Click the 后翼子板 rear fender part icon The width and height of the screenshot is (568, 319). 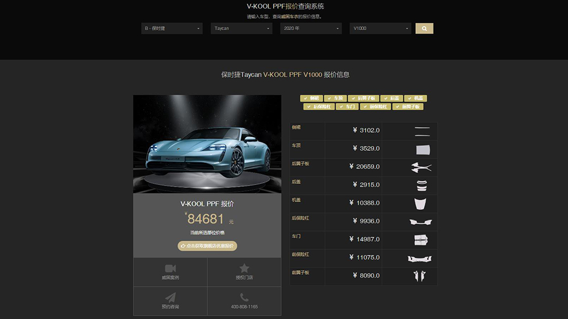pos(421,167)
